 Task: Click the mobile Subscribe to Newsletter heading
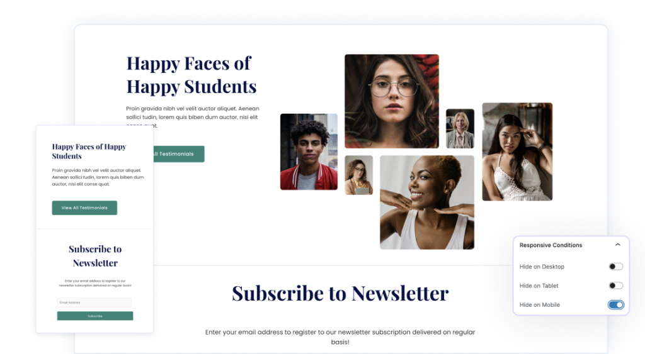point(95,256)
